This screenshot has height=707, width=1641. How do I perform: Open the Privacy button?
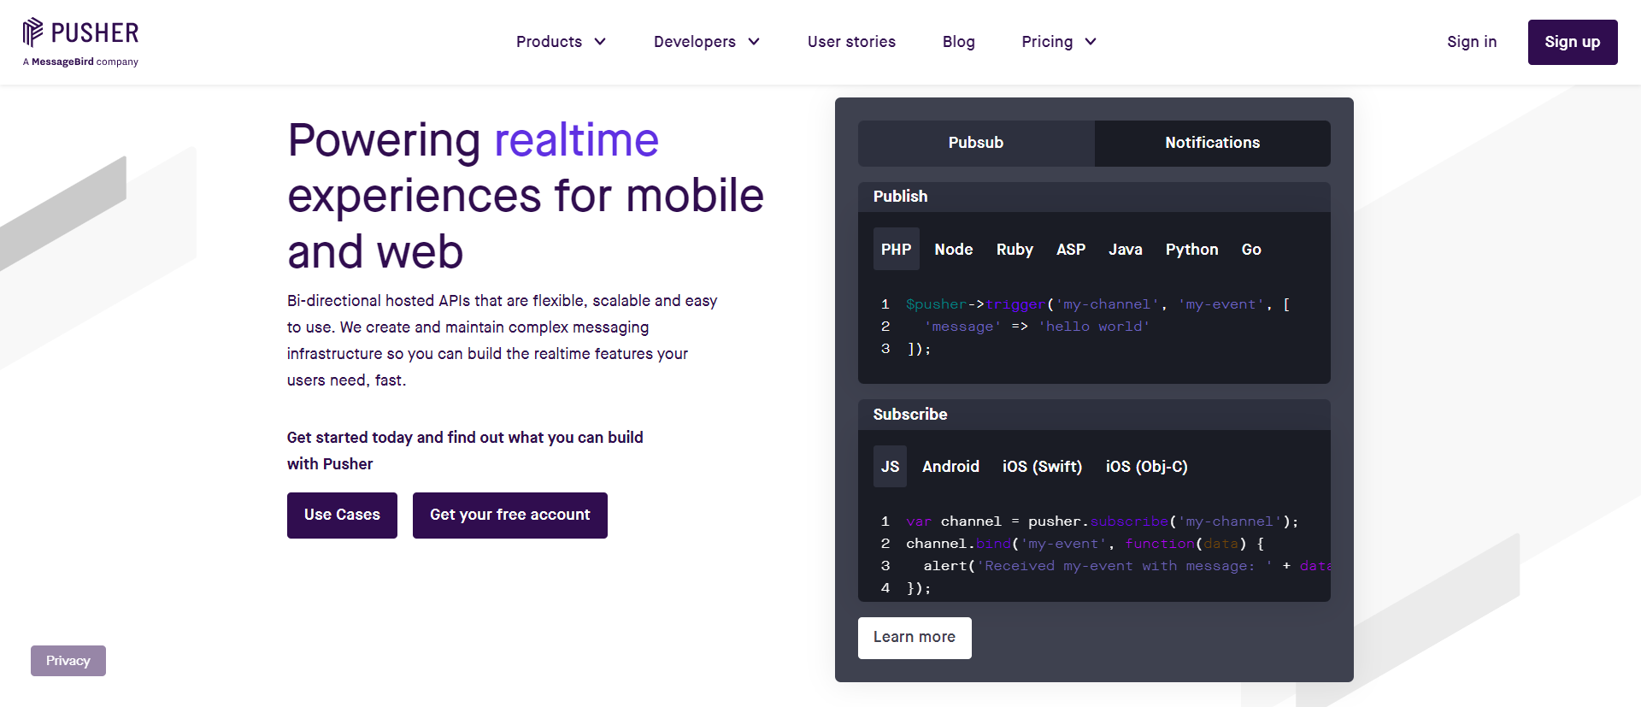(68, 661)
